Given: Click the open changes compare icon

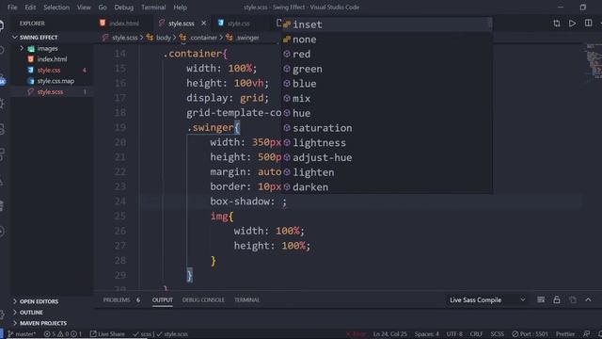Looking at the screenshot, I should pyautogui.click(x=556, y=24).
